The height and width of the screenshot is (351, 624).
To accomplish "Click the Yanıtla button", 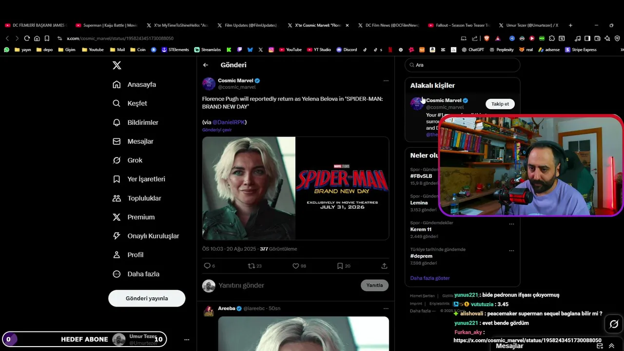I will 374,285.
